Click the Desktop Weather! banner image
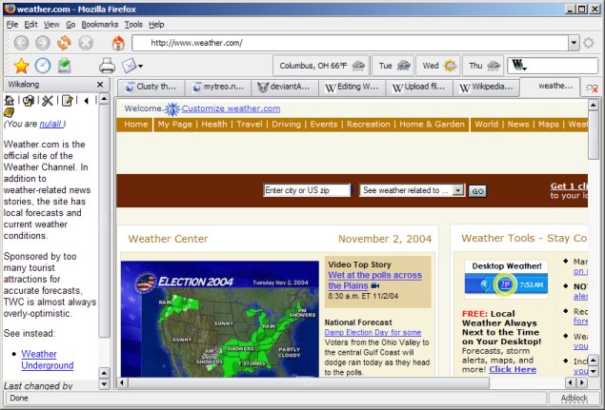The height and width of the screenshot is (410, 605). coord(506,280)
